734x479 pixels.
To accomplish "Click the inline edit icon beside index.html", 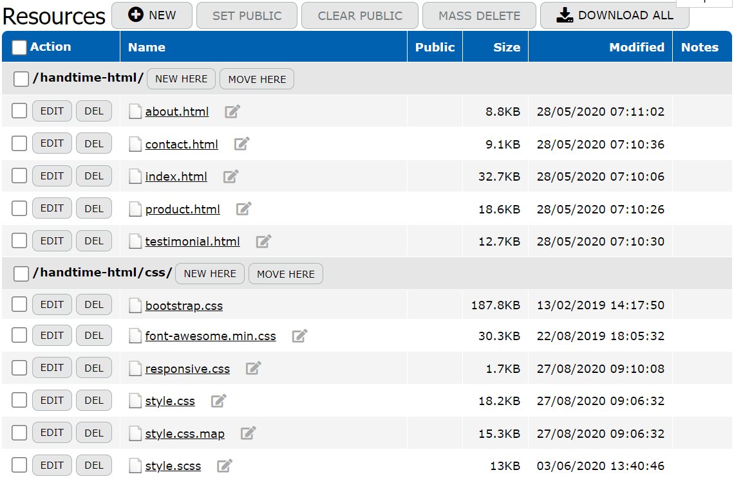I will pyautogui.click(x=231, y=177).
